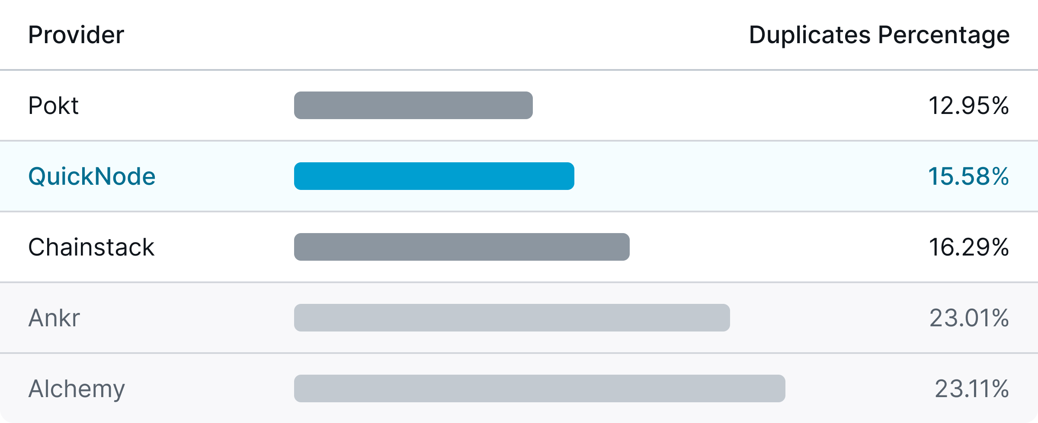Click the Duplicates Percentage column header

(x=879, y=35)
